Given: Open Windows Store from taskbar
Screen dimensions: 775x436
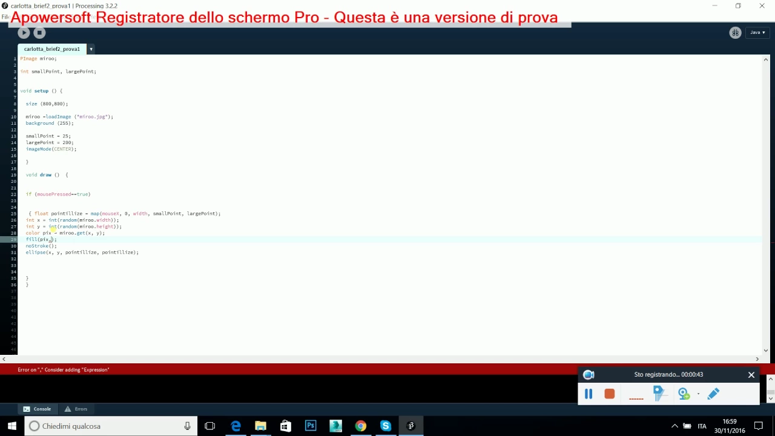Looking at the screenshot, I should point(285,426).
